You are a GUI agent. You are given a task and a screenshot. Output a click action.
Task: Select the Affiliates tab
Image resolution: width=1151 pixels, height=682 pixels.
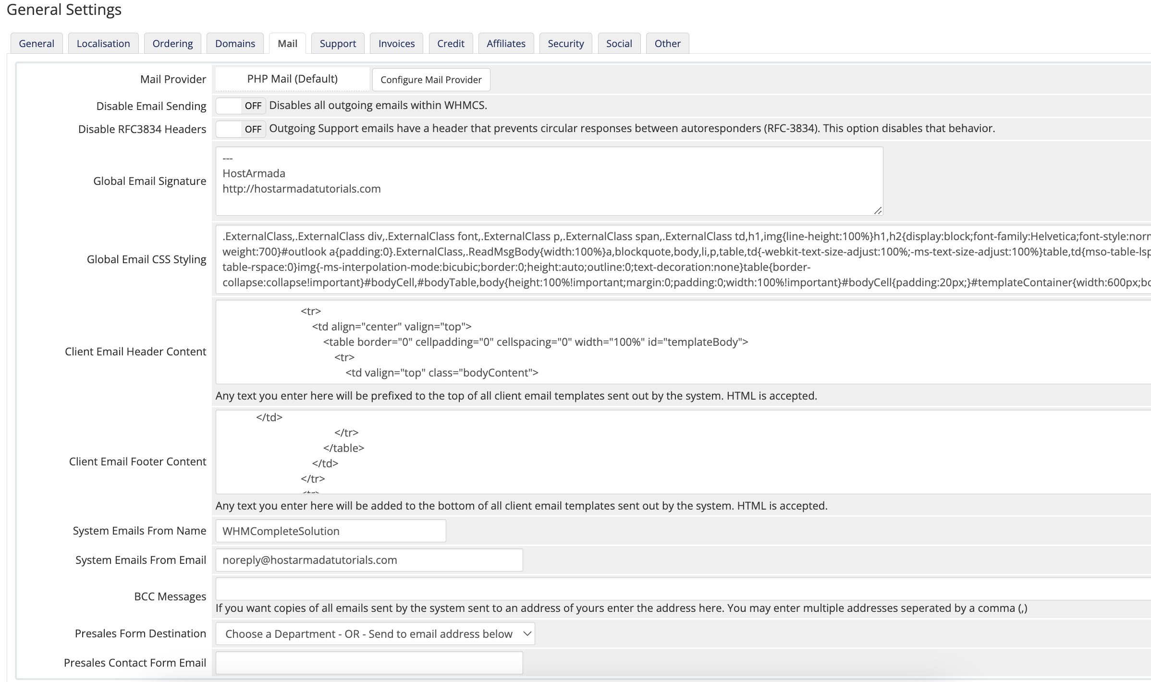pos(506,43)
